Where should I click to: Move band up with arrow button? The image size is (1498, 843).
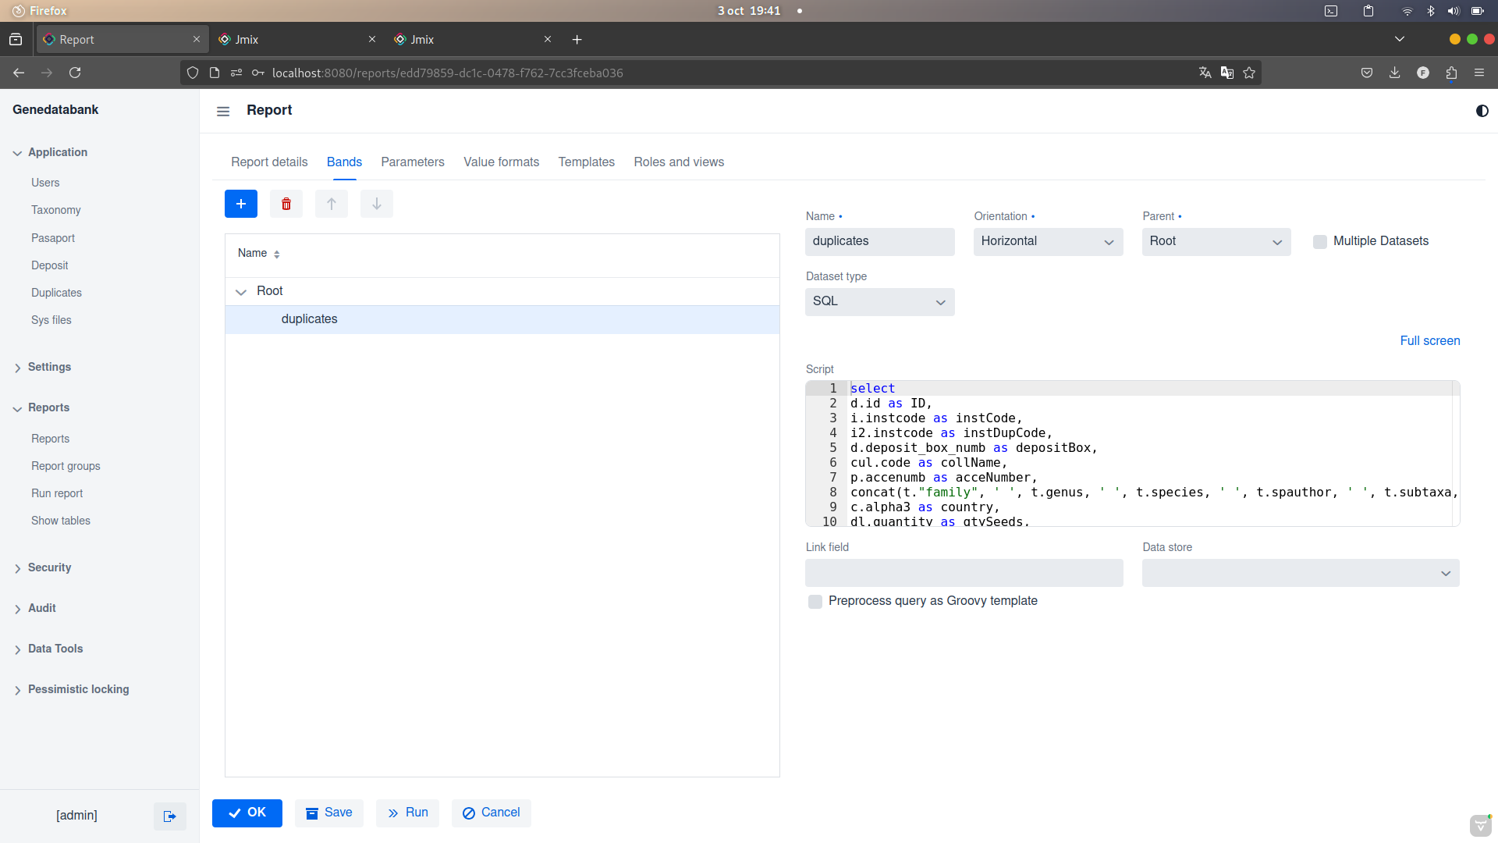(332, 204)
